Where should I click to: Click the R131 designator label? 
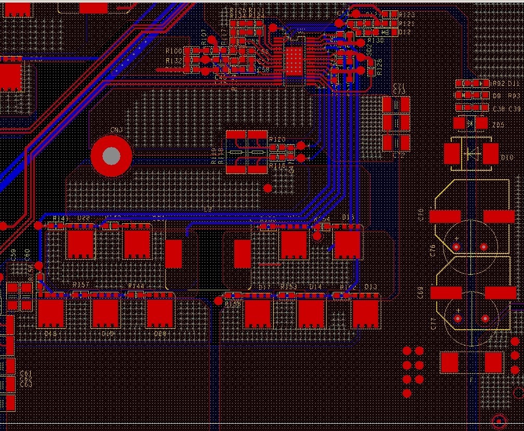(x=256, y=11)
